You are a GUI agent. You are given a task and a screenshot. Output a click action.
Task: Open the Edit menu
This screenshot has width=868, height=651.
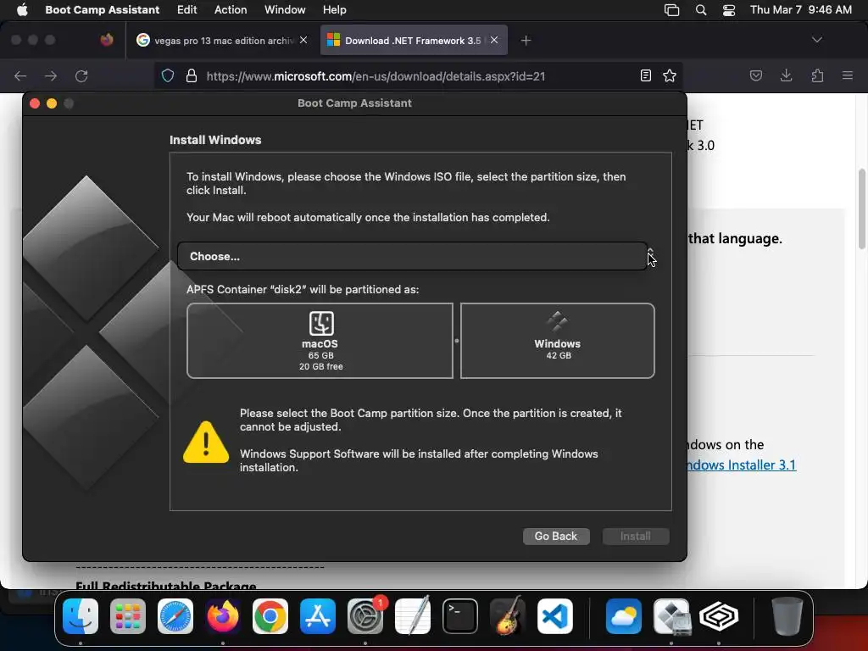coord(186,9)
